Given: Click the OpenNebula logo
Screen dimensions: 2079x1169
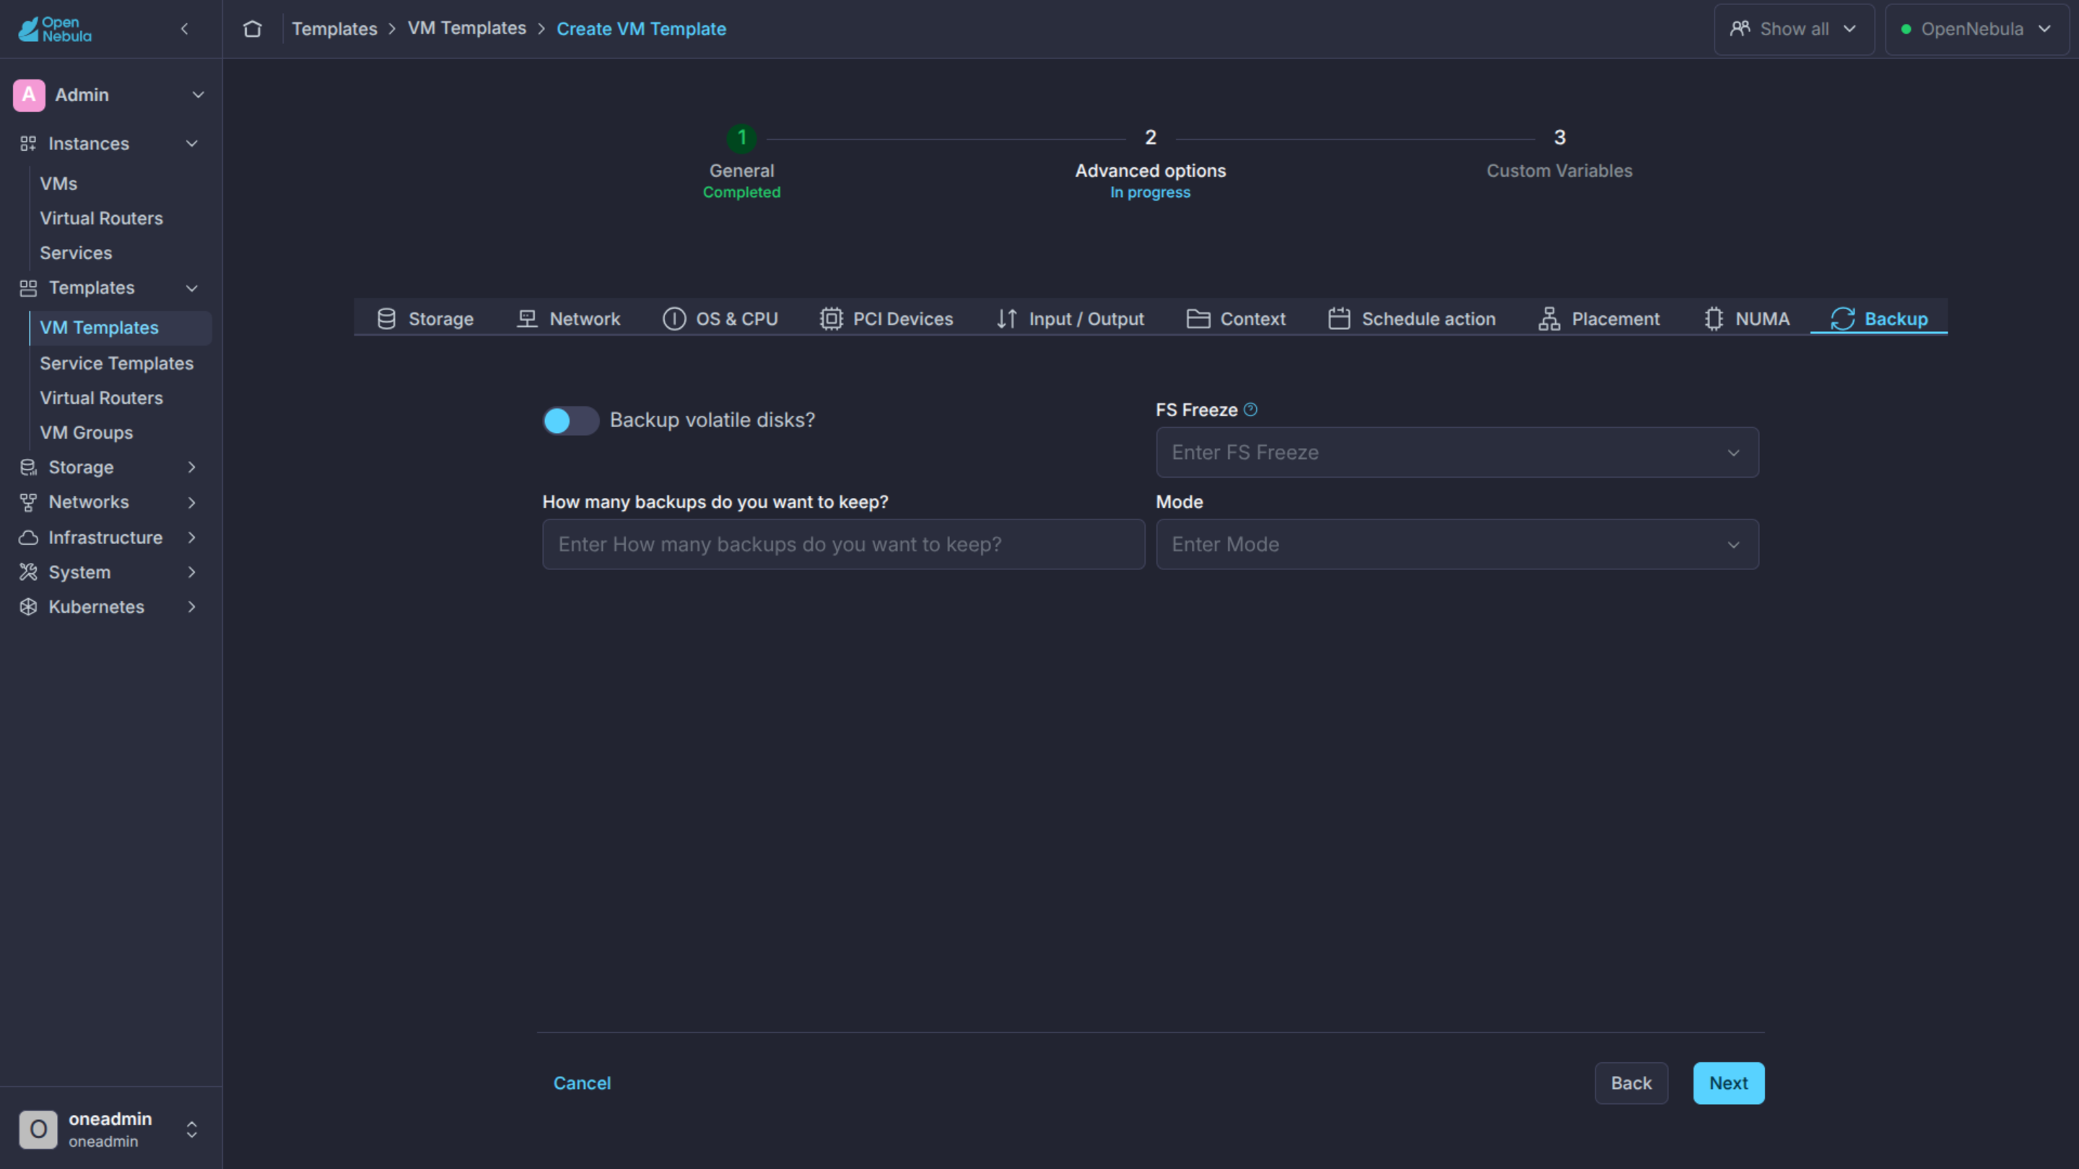Looking at the screenshot, I should [55, 29].
